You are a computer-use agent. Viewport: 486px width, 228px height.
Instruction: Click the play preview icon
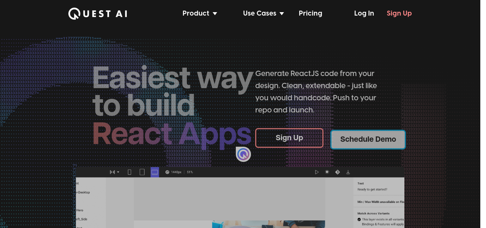[317, 172]
